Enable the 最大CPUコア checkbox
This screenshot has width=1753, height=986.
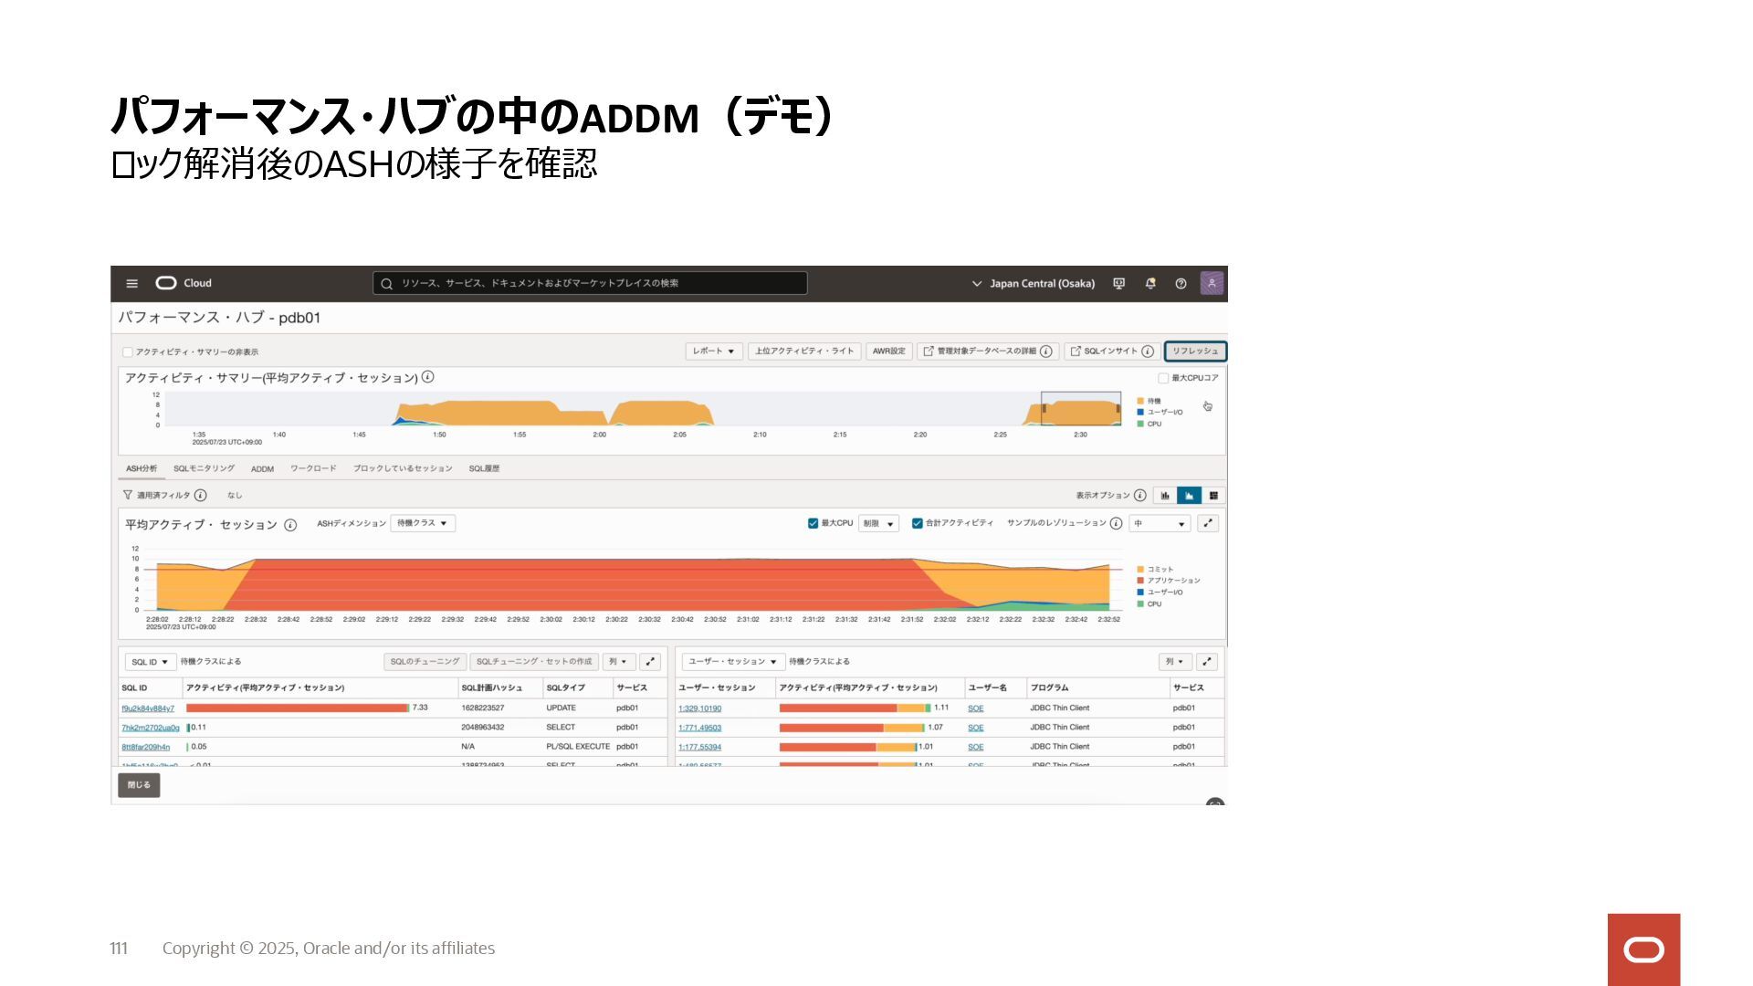pyautogui.click(x=1163, y=378)
